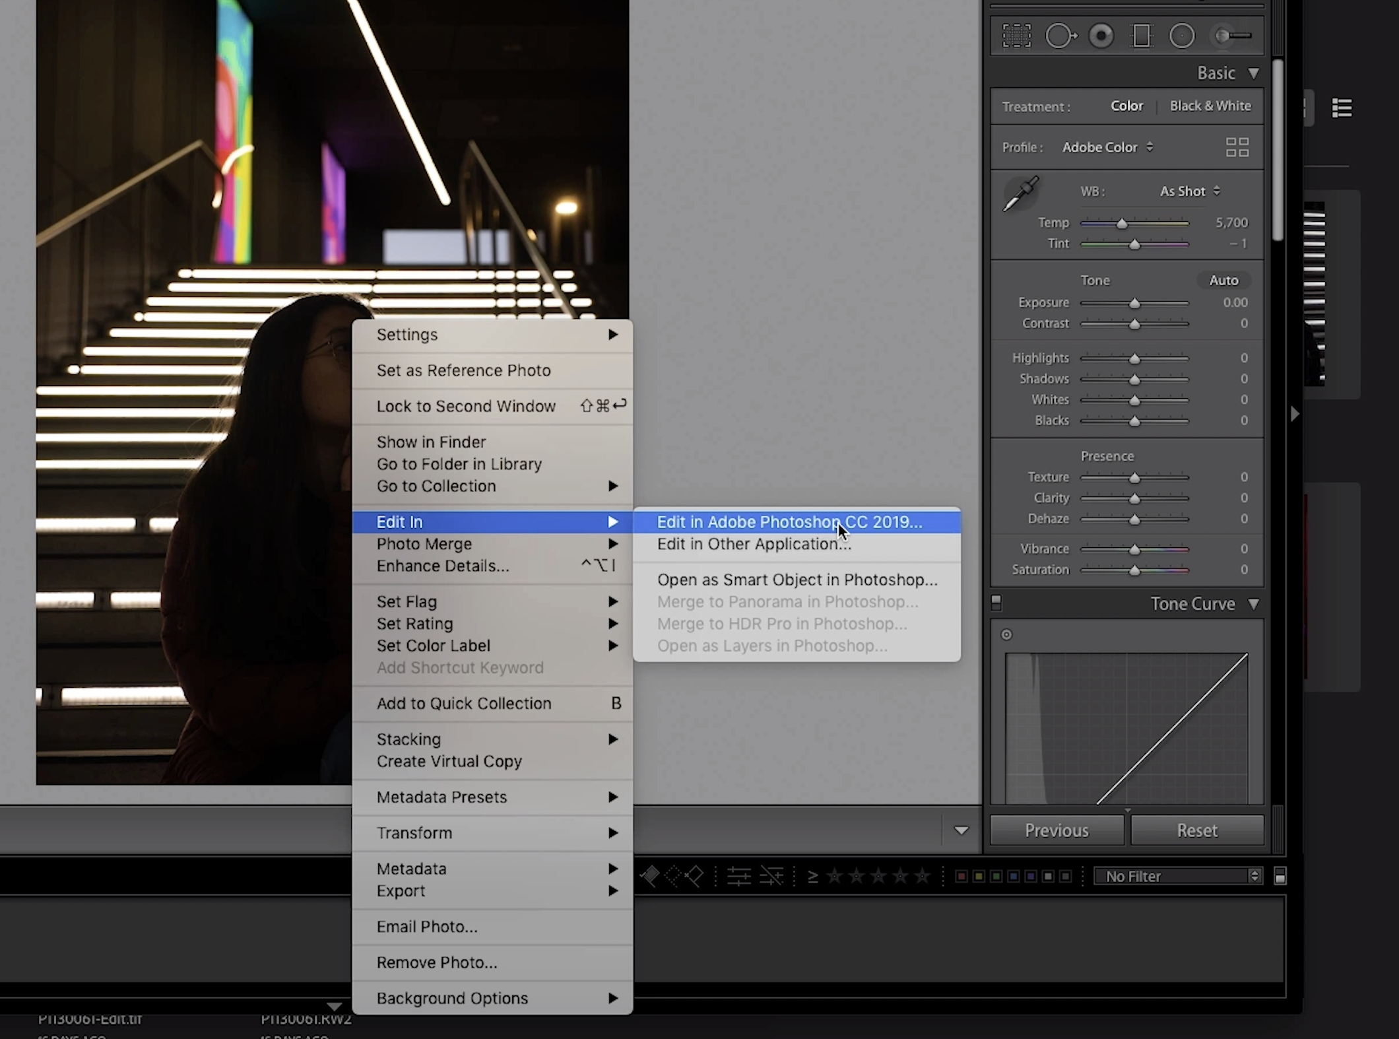Switch Treatment to Black & White

coord(1210,106)
